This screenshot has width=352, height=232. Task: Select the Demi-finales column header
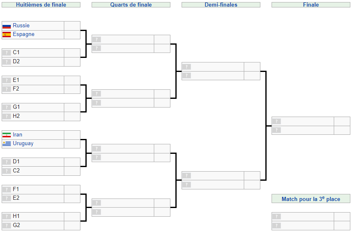click(x=221, y=5)
